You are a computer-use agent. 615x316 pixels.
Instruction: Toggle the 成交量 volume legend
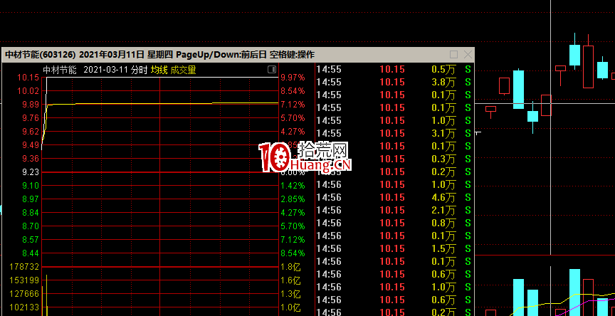[x=183, y=70]
